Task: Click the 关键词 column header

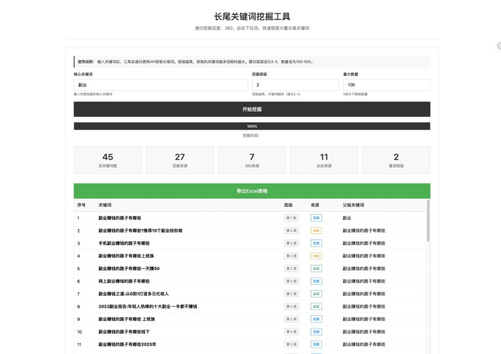Action: [105, 205]
